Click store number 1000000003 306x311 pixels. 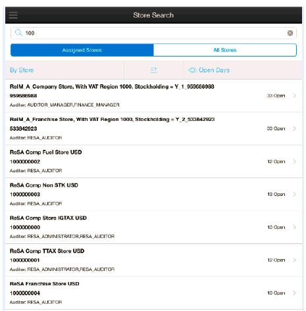[x=25, y=195]
